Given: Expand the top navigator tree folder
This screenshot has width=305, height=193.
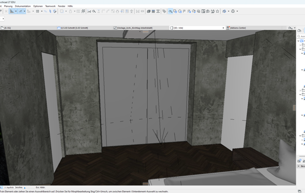Looking at the screenshot, I should tap(298, 41).
